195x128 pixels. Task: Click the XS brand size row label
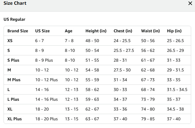[x=10, y=41]
